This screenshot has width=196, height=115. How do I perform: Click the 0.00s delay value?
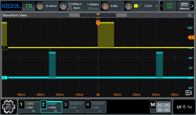pyautogui.click(x=114, y=6)
